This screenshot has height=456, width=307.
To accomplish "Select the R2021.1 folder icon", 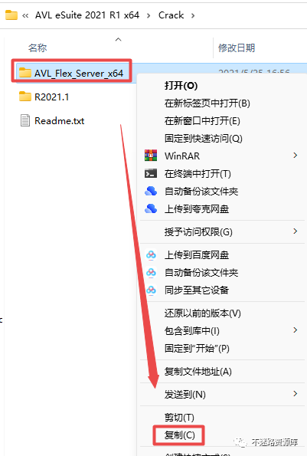I will tap(25, 97).
